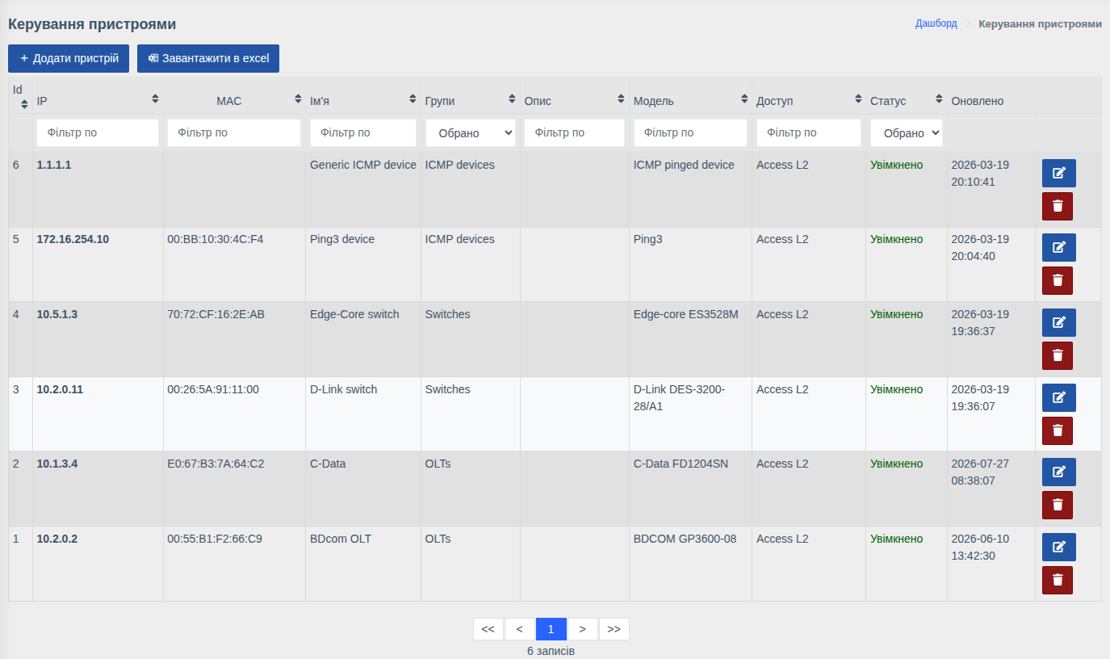Image resolution: width=1110 pixels, height=659 pixels.
Task: Edit the C-Data device entry
Action: point(1058,472)
